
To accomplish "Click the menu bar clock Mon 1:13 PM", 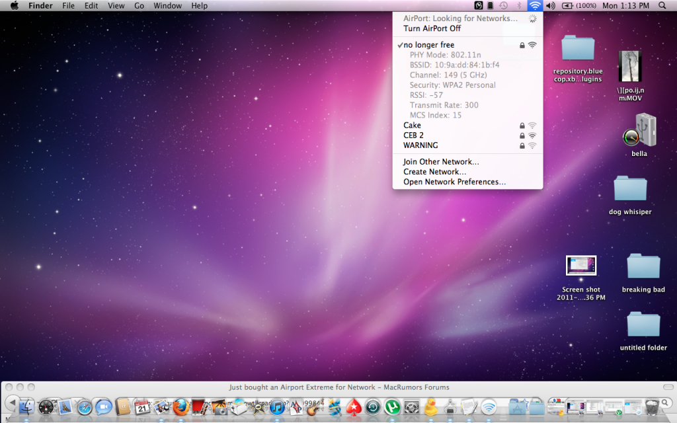I will 625,5.
